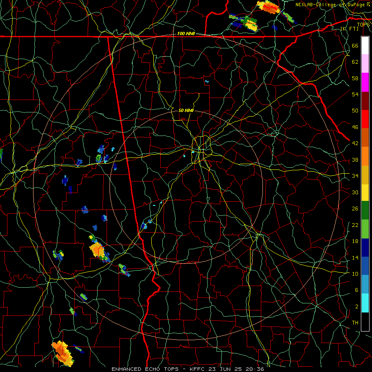
Task: Click the '18' legend value
Action: click(355, 241)
